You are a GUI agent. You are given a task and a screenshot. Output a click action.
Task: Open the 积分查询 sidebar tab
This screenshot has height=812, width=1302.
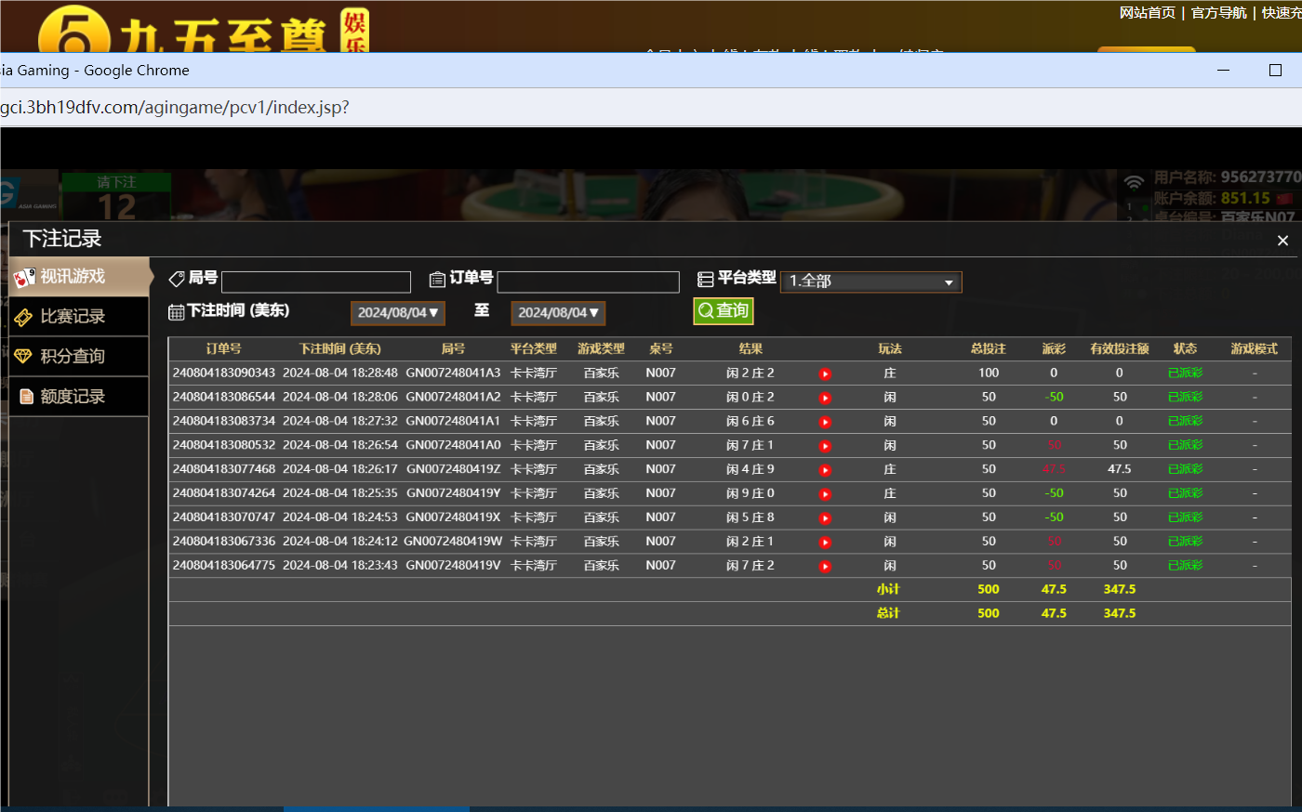[x=73, y=357]
